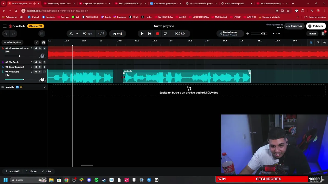This screenshot has width=328, height=184.
Task: Start playback with the play button
Action: tap(142, 33)
